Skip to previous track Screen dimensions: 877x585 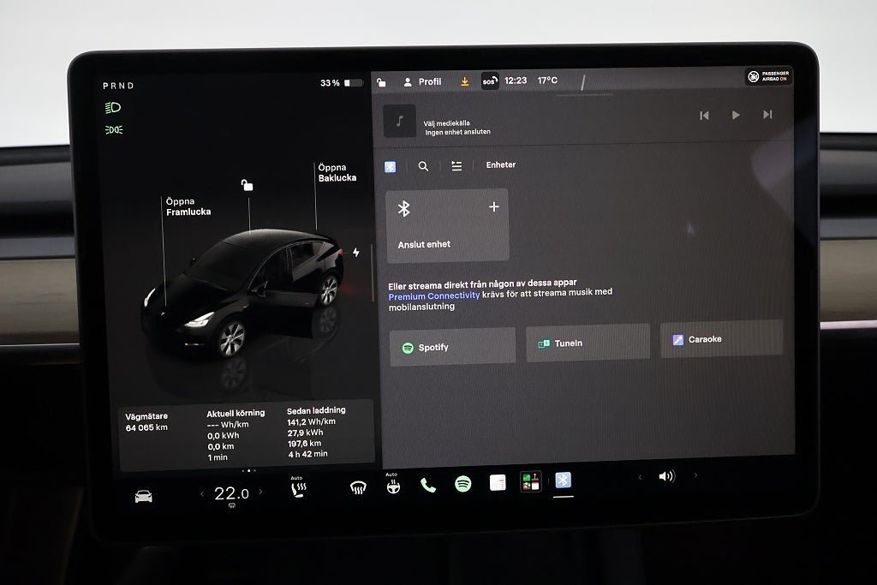(704, 116)
